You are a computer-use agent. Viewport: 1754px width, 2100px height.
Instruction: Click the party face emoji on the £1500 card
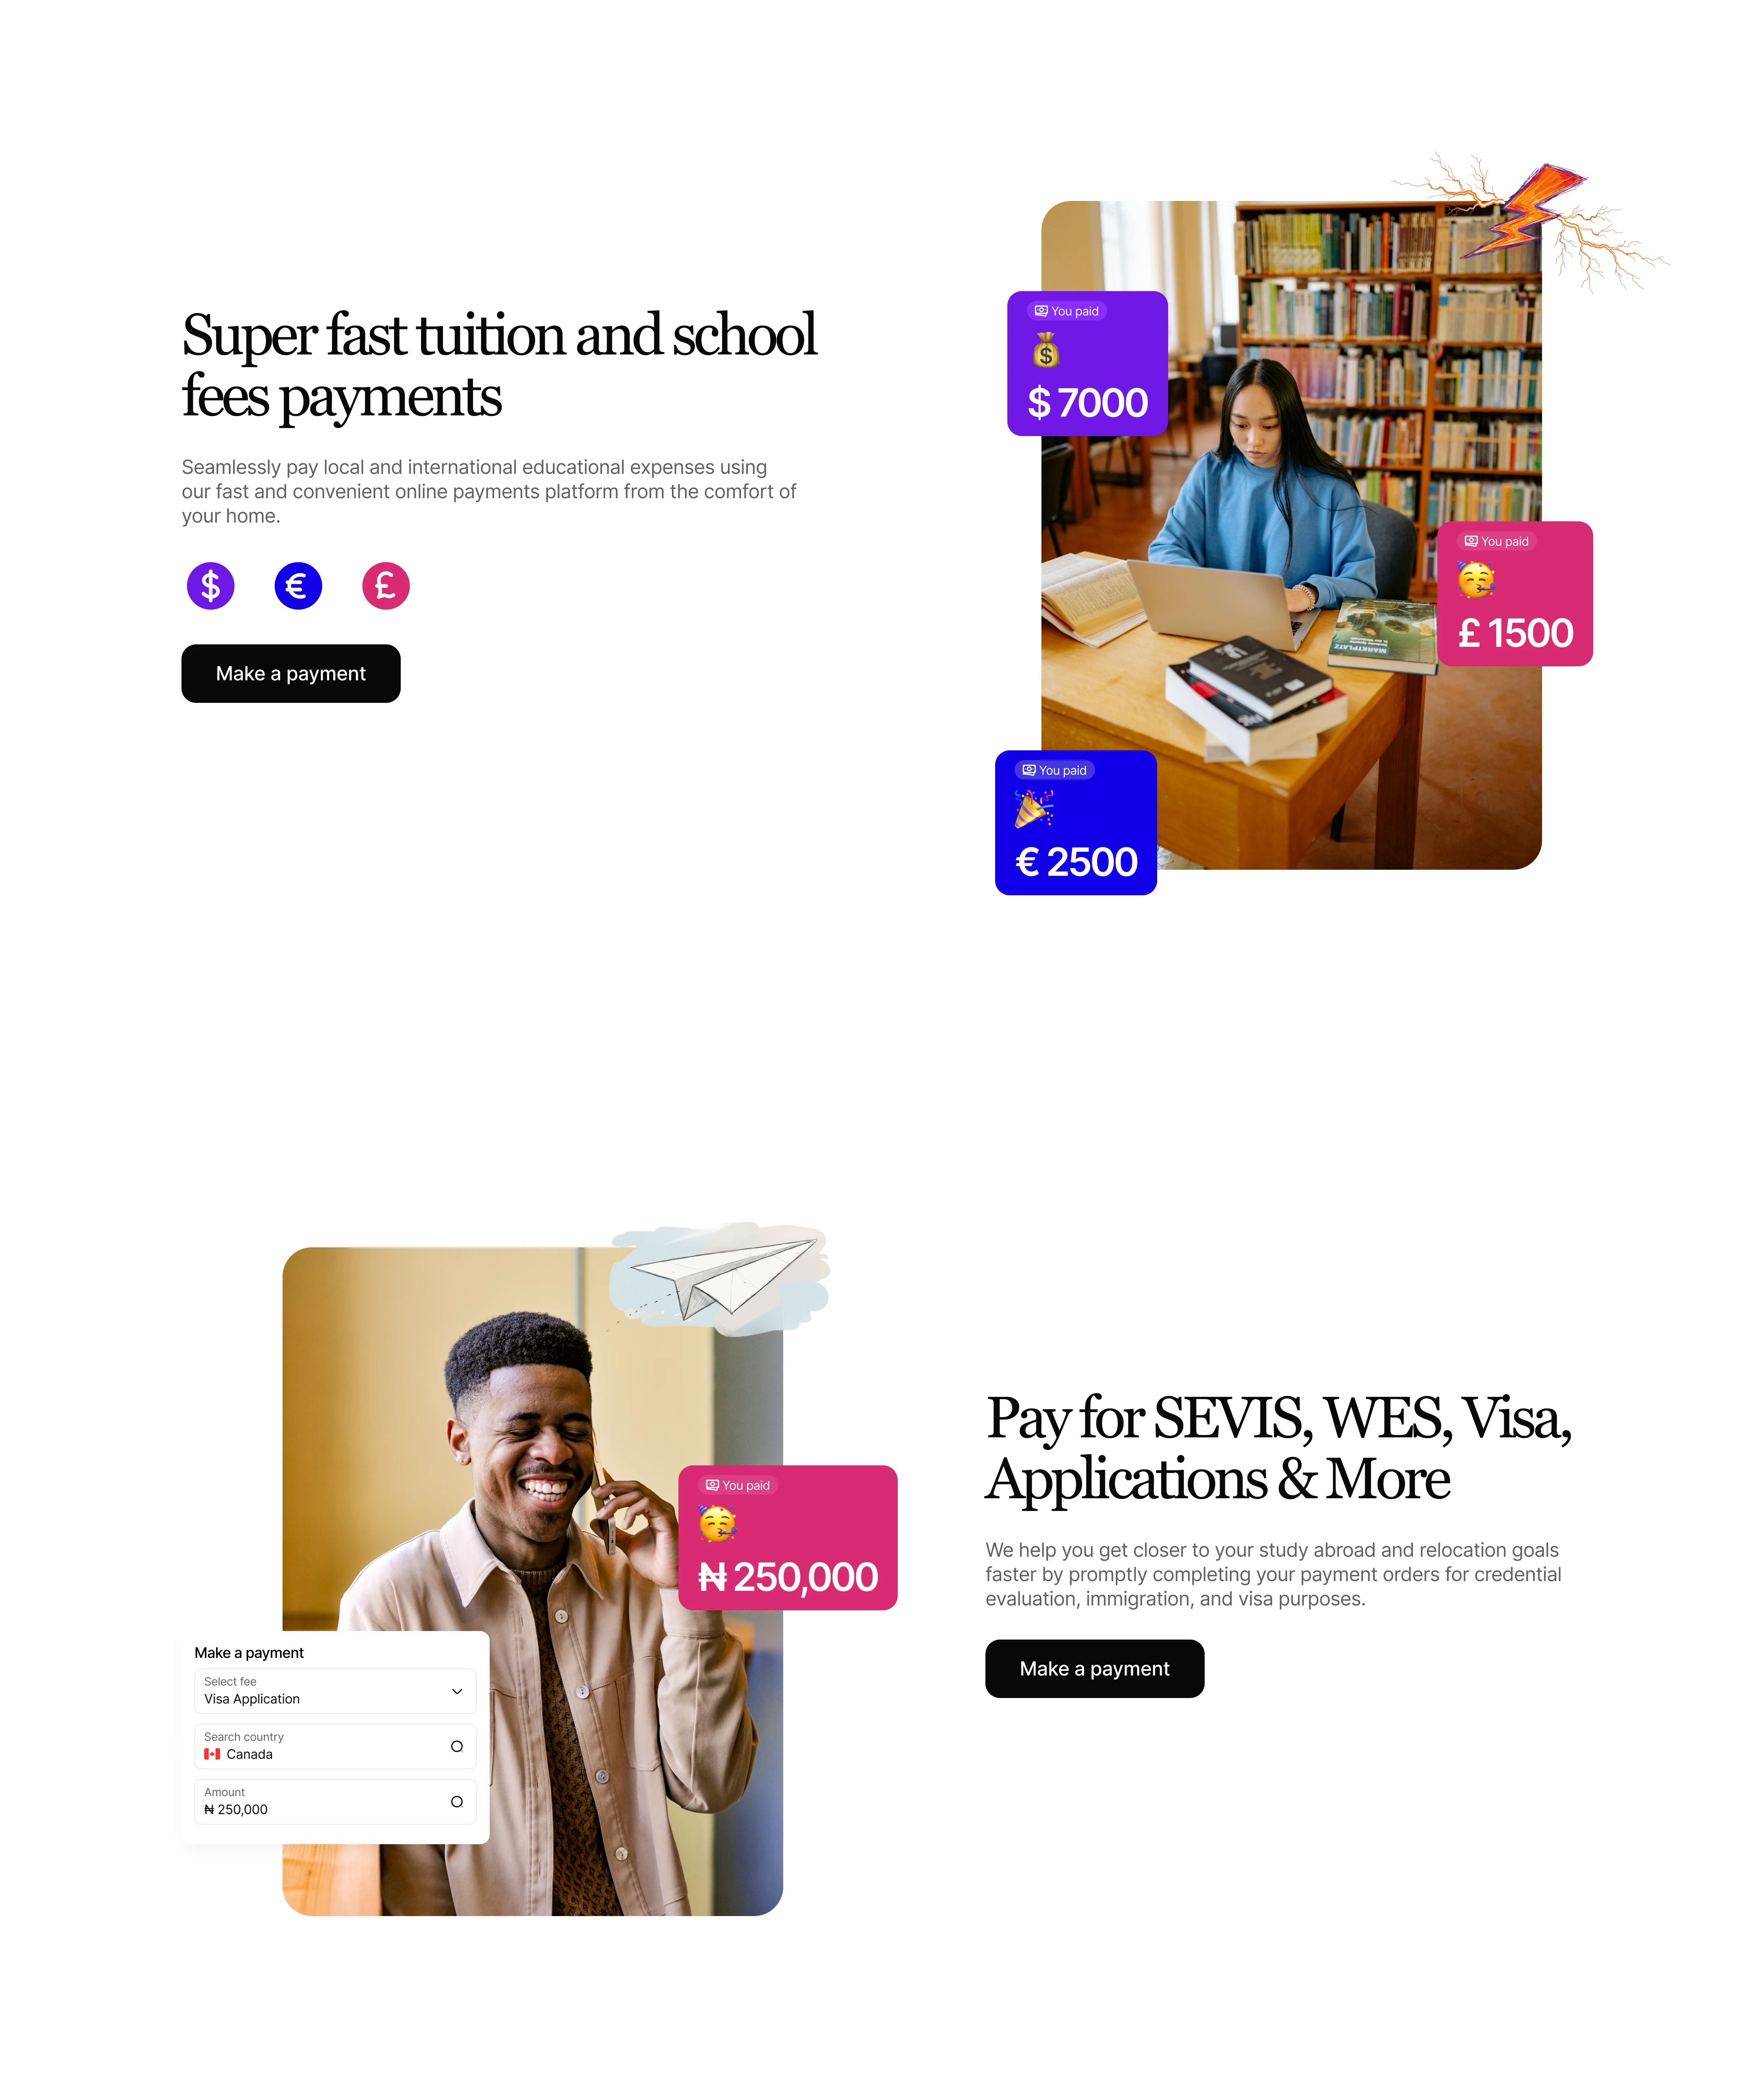pos(1476,579)
